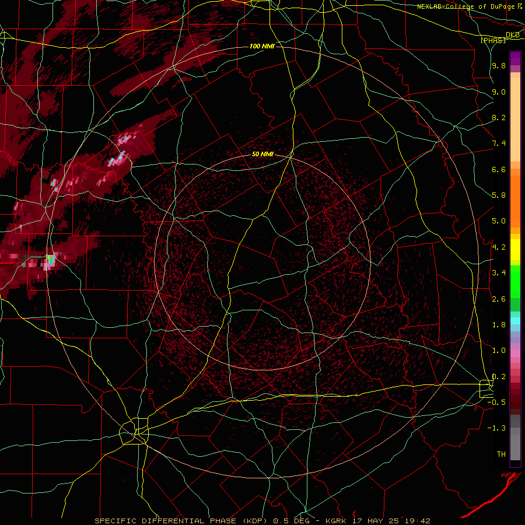Click the 5.0 scale value
Screen dimensions: 525x525
[x=499, y=221]
